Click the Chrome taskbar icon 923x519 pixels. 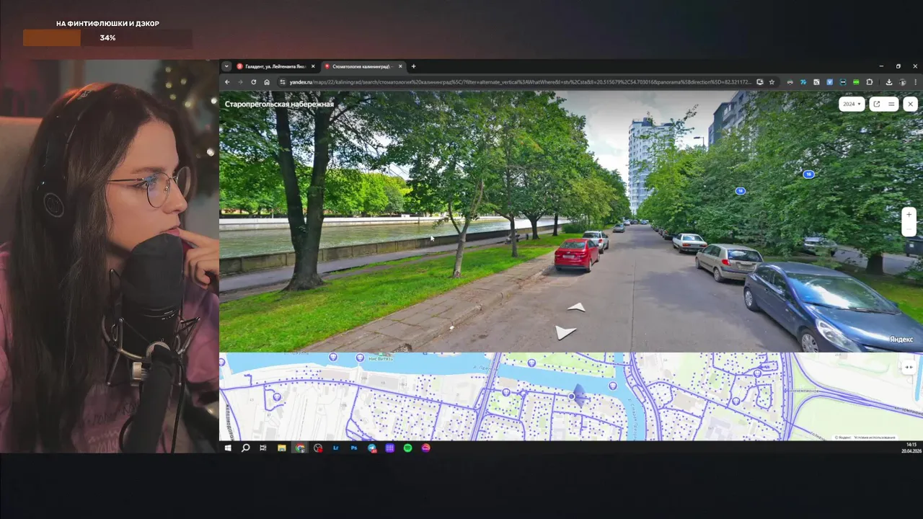tap(300, 448)
